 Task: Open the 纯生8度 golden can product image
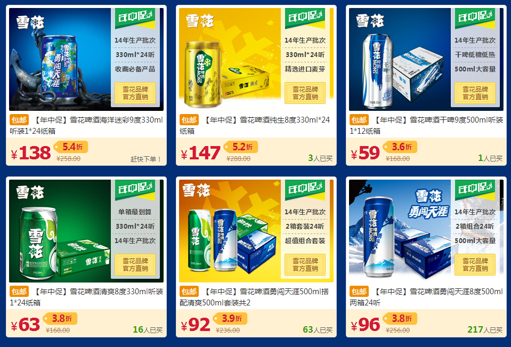256,59
